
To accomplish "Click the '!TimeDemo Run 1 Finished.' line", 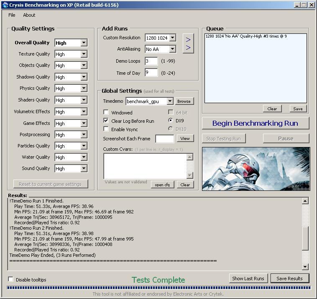I will (x=36, y=201).
